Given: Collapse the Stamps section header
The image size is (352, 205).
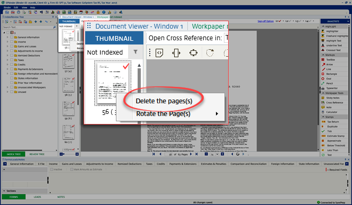Looking at the screenshot, I should click(x=323, y=117).
